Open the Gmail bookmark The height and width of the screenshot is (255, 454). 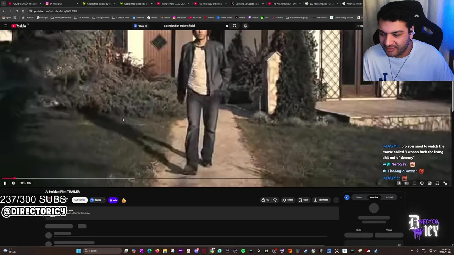tap(165, 18)
